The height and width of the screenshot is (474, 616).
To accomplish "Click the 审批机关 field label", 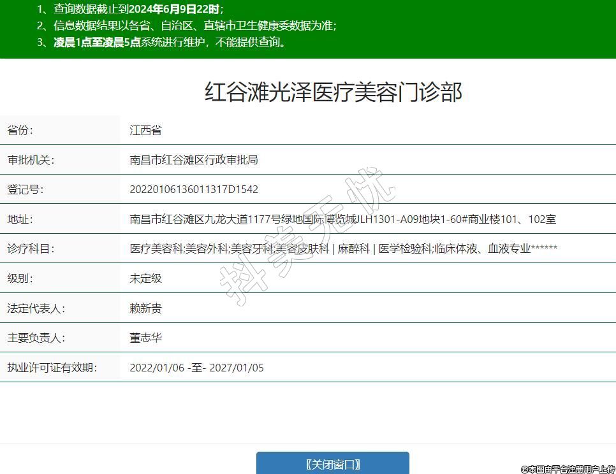I will pos(31,160).
